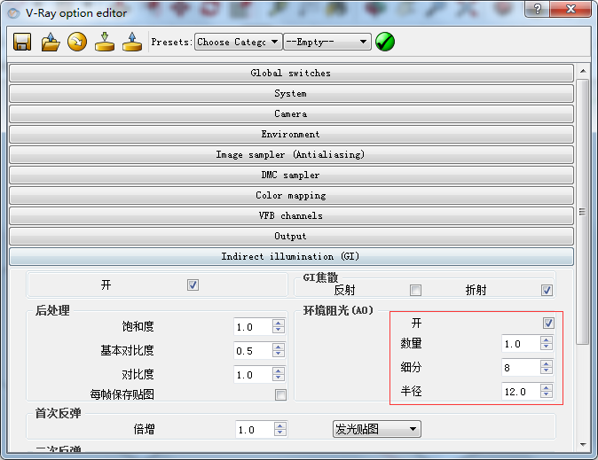
Task: Expand the Output rollout
Action: 291,237
